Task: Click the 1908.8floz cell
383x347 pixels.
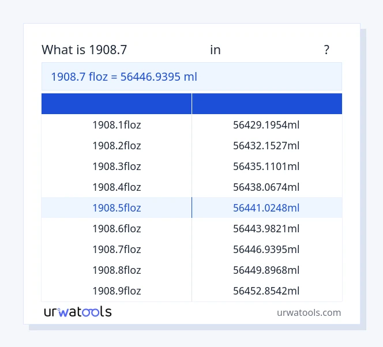Action: [x=117, y=270]
